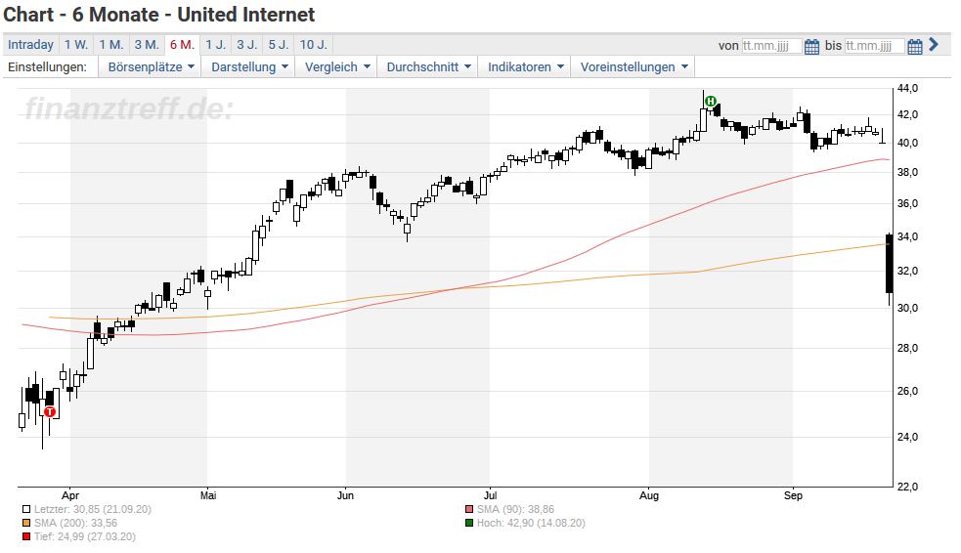The image size is (961, 553).
Task: Select the 5 J. time range tab
Action: click(279, 45)
